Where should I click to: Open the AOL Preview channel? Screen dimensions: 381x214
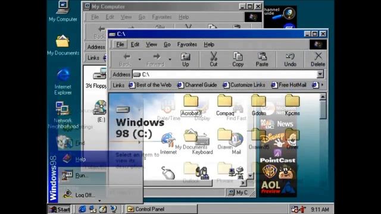pyautogui.click(x=277, y=187)
